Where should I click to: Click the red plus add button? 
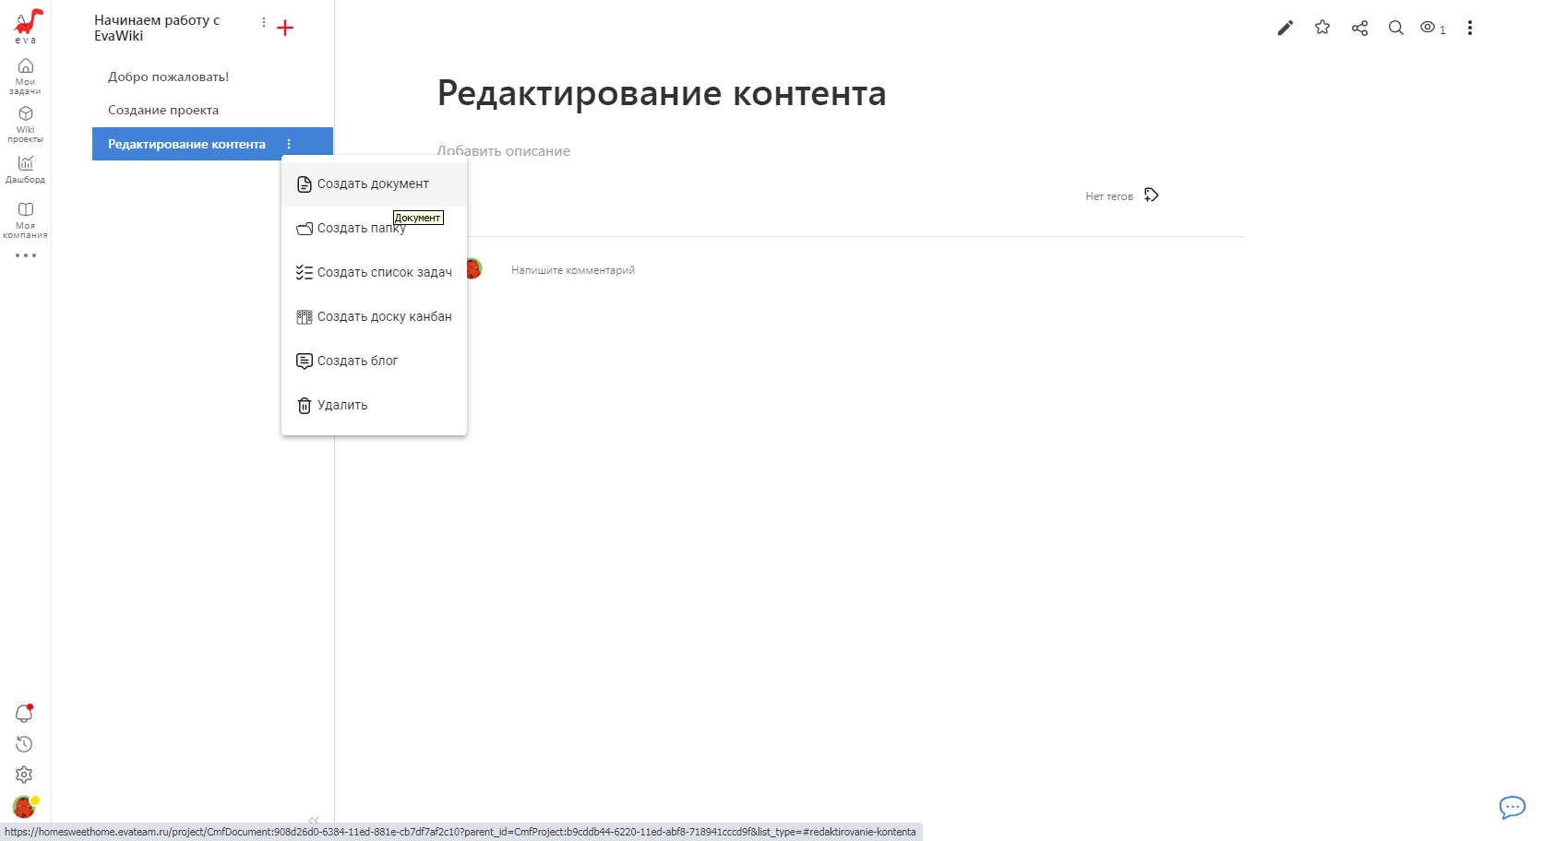[x=285, y=28]
